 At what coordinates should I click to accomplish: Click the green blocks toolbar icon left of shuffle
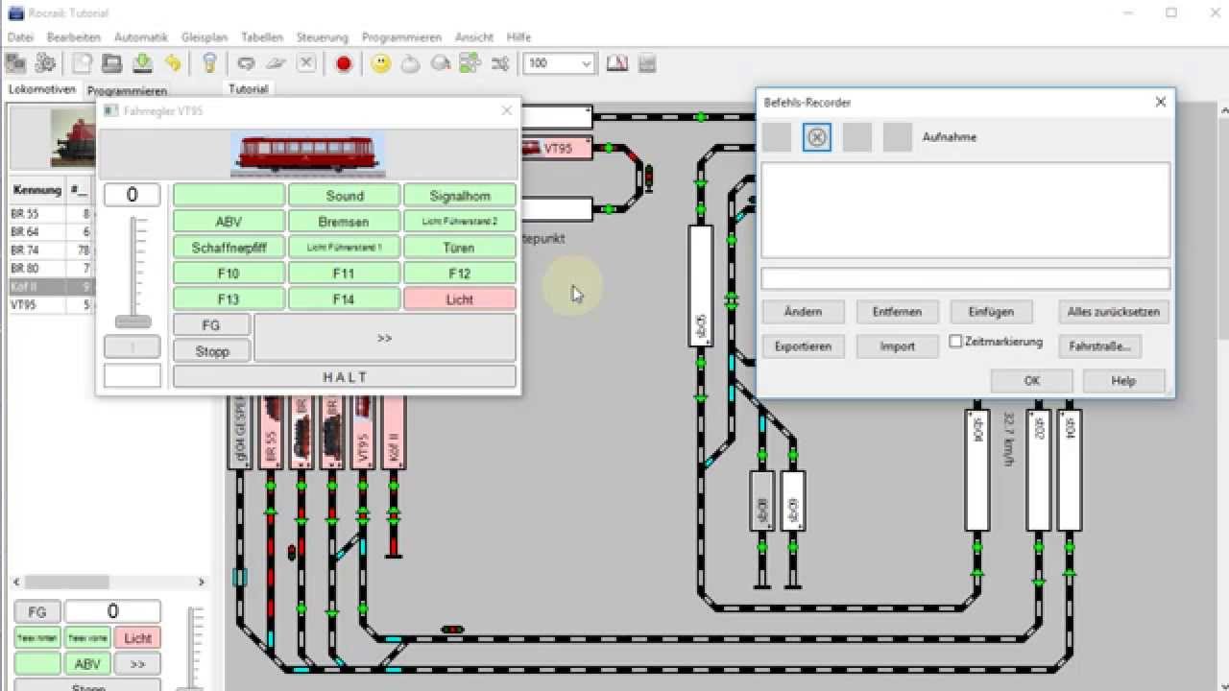pos(470,63)
